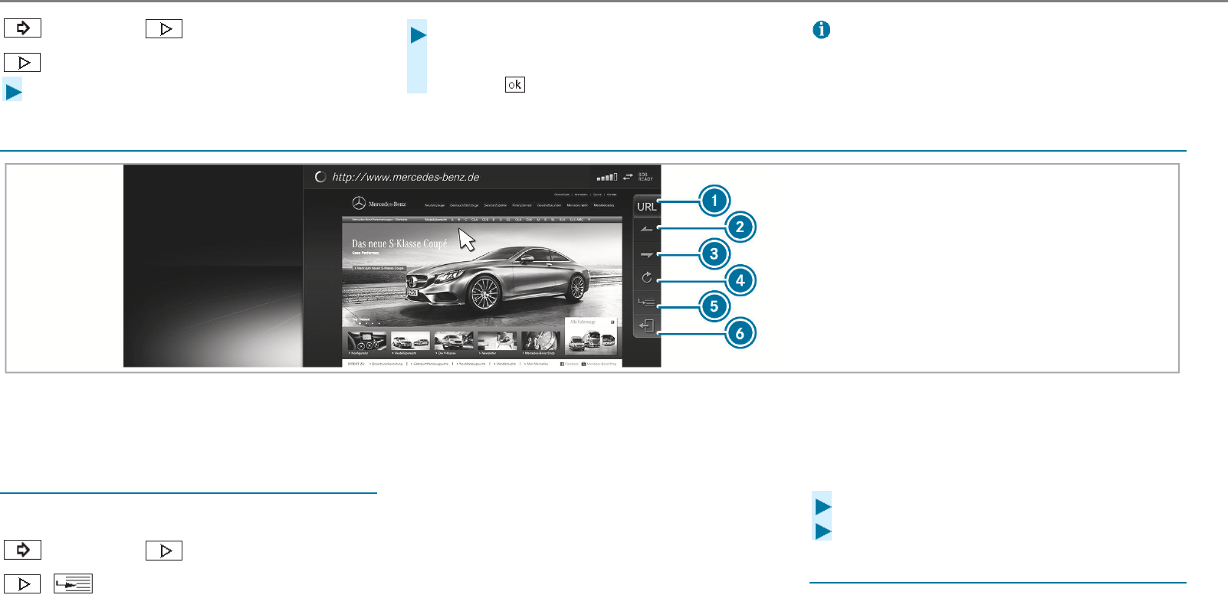Screen dimensions: 1228x595
Task: Exit the browser with the door icon
Action: point(646,326)
